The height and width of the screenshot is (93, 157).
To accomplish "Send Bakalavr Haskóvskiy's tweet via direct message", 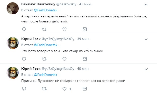I will click(85, 29).
